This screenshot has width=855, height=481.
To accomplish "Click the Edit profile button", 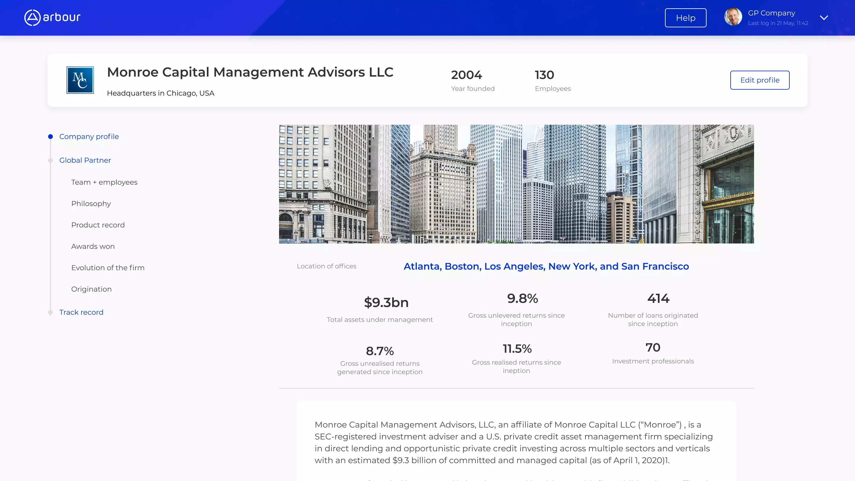I will tap(759, 80).
